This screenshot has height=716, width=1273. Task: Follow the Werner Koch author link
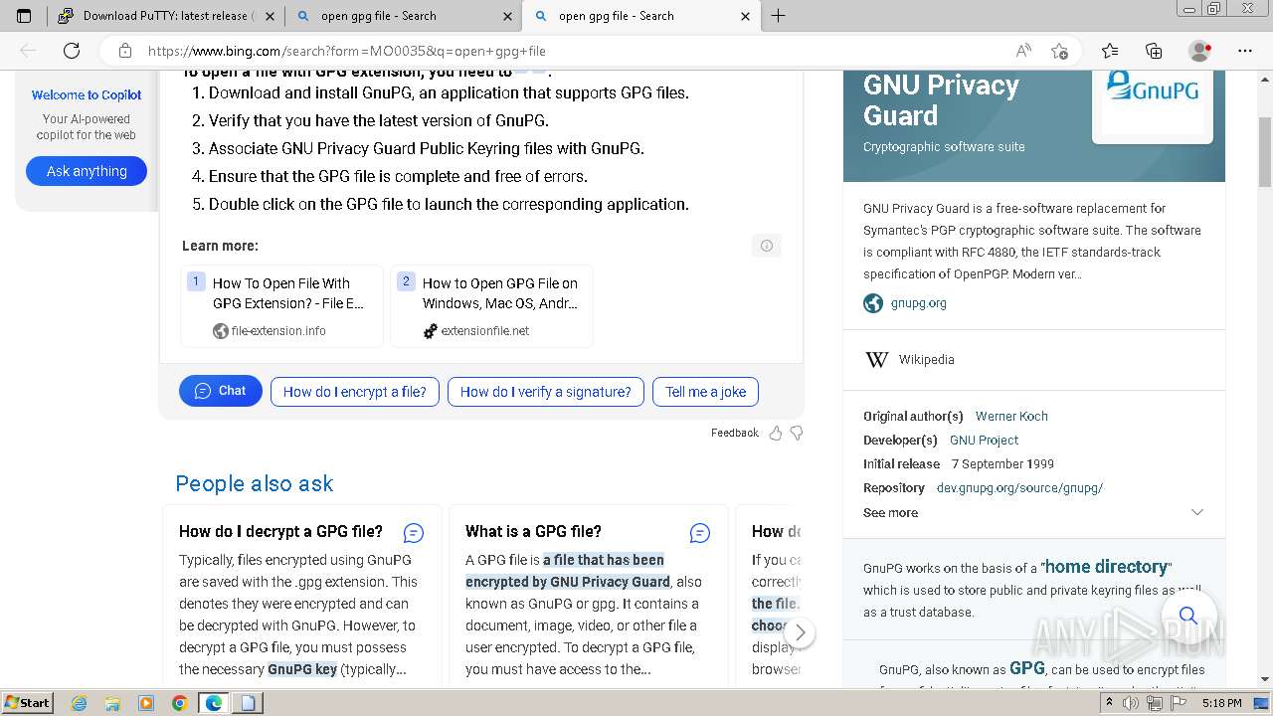[1011, 416]
